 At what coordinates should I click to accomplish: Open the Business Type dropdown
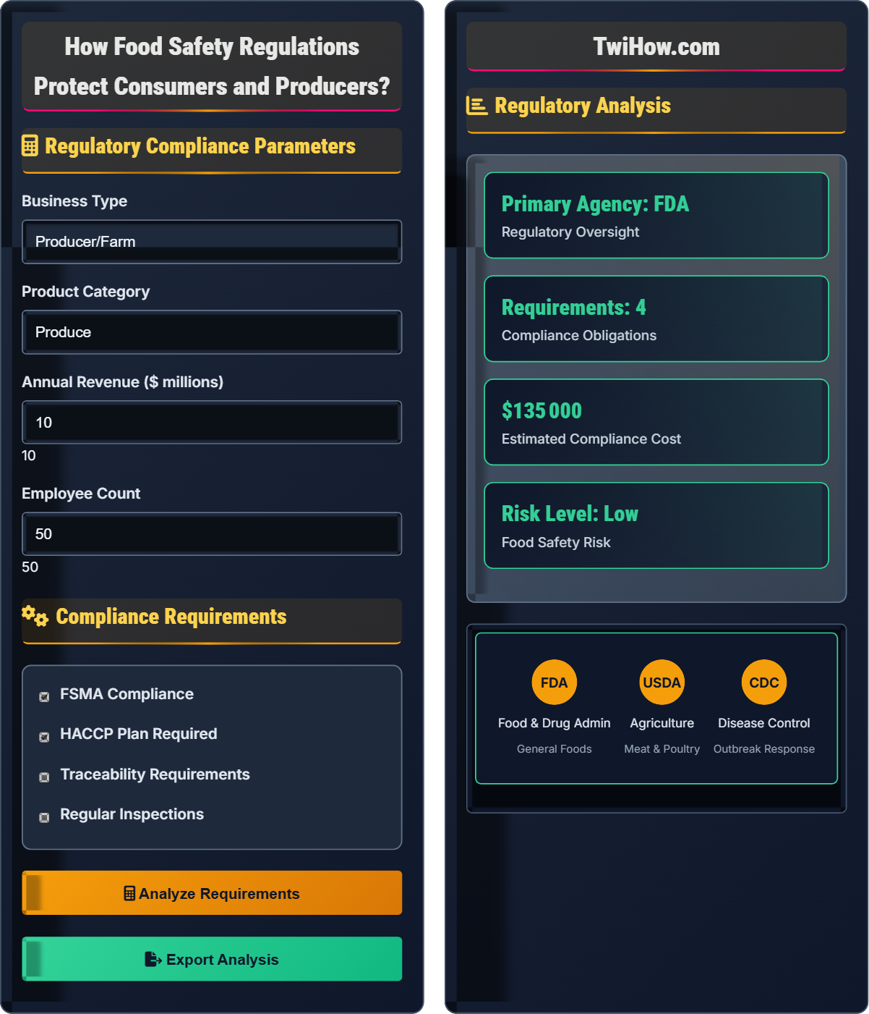pyautogui.click(x=212, y=242)
